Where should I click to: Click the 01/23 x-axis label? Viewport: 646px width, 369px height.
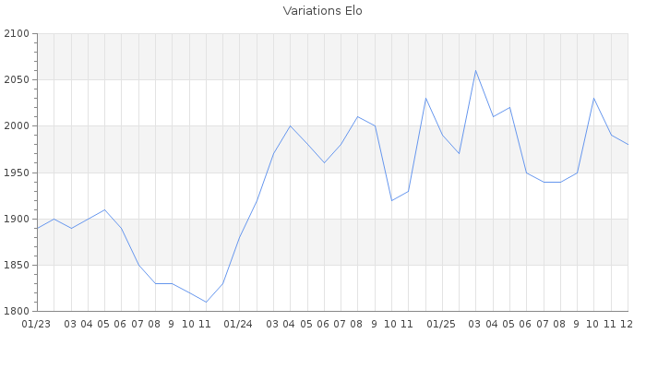[36, 324]
